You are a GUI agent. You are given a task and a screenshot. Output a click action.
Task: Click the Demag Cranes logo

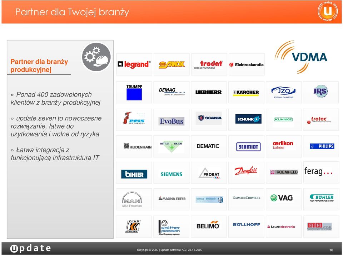pos(171,92)
